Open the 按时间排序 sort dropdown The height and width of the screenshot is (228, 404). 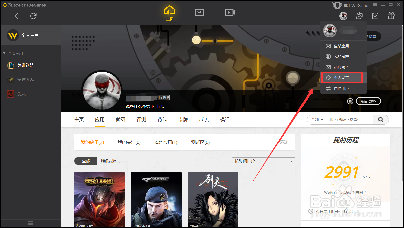coord(264,161)
